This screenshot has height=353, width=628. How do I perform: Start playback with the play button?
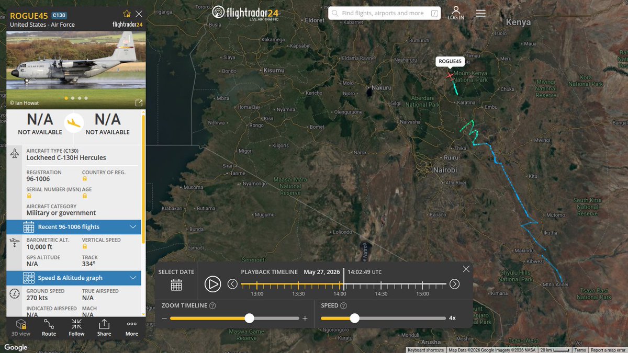tap(212, 284)
